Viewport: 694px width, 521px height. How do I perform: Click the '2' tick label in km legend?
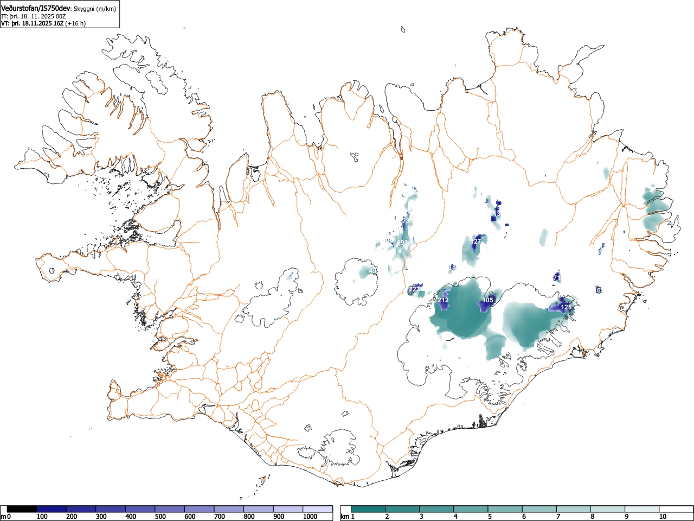387,517
